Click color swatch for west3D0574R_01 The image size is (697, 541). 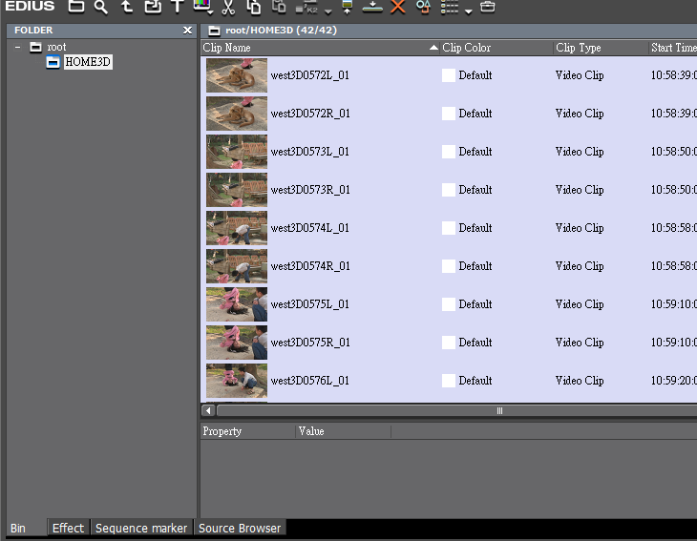pyautogui.click(x=449, y=266)
